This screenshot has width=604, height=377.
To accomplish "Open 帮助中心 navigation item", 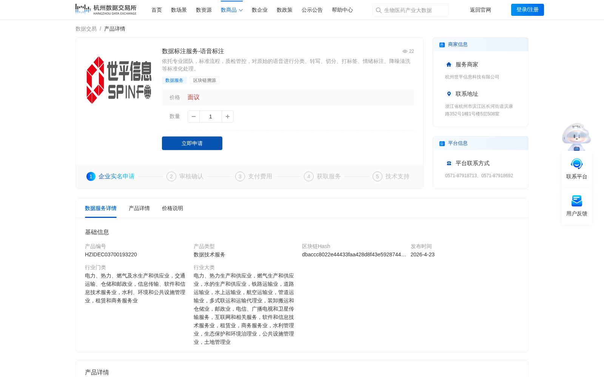I will click(x=342, y=10).
